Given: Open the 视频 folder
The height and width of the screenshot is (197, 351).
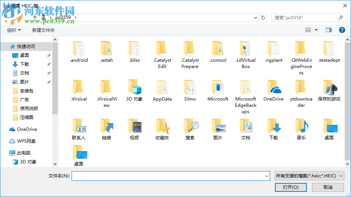Looking at the screenshot, I should click(x=134, y=129).
